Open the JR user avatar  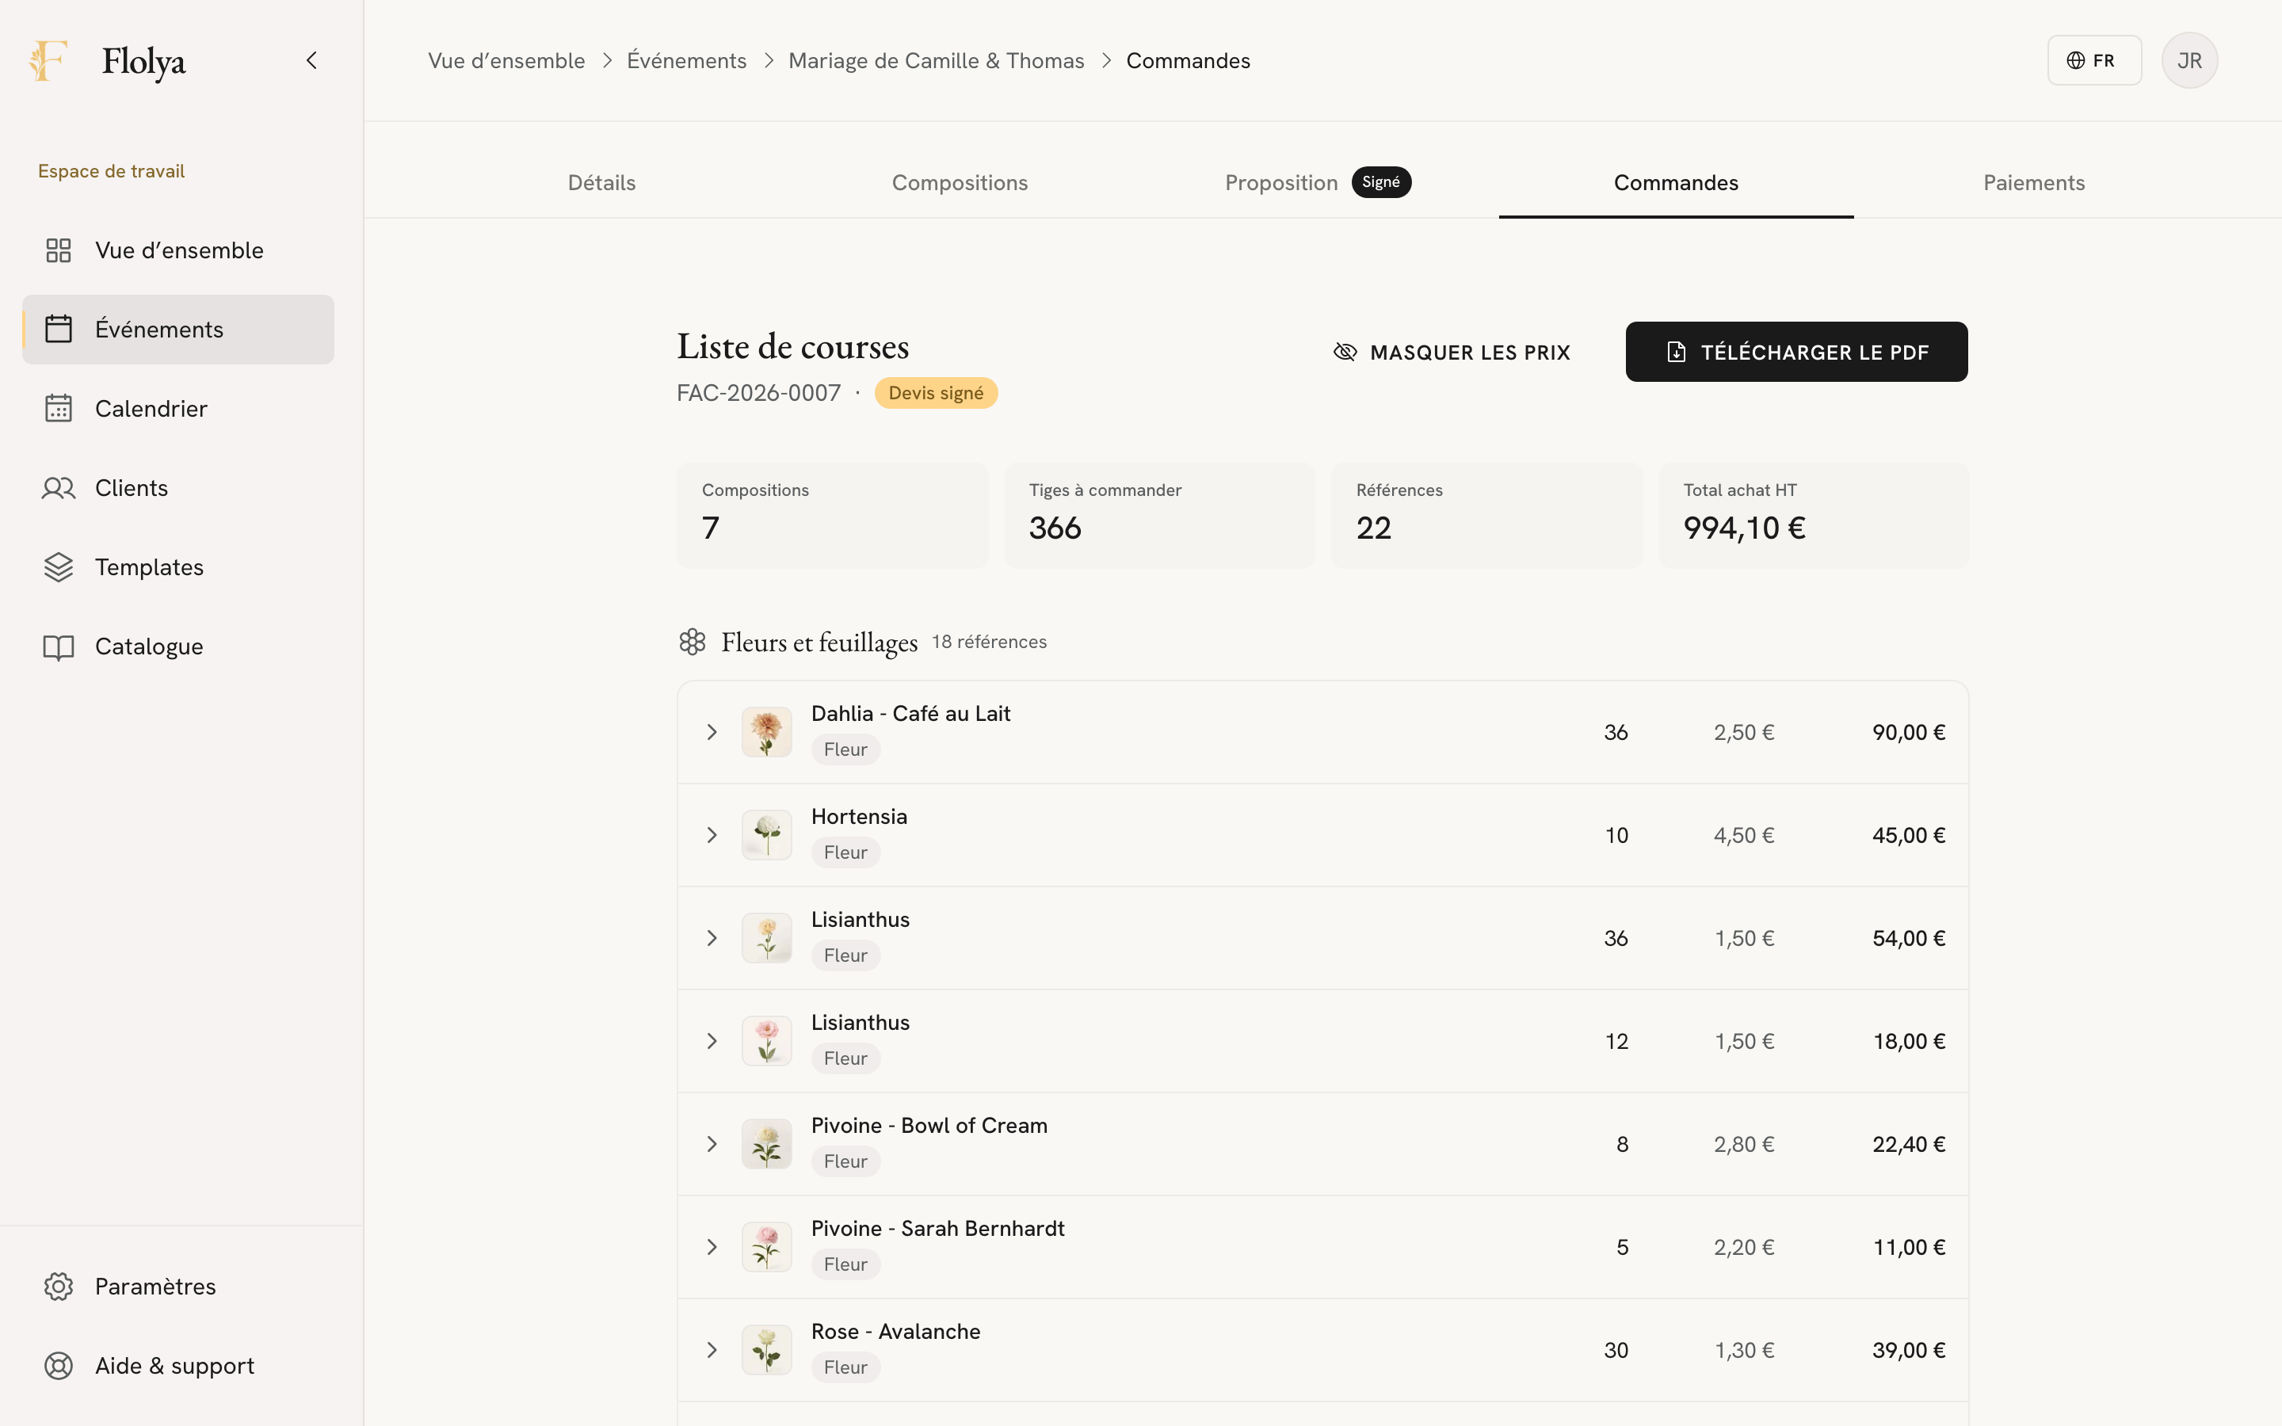coord(2189,60)
